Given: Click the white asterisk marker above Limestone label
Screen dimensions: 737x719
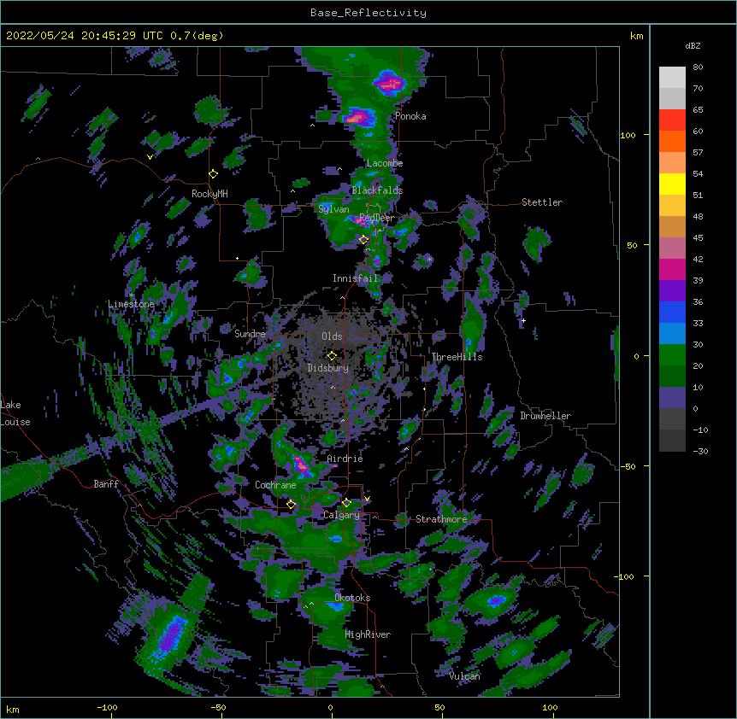Looking at the screenshot, I should [x=131, y=295].
